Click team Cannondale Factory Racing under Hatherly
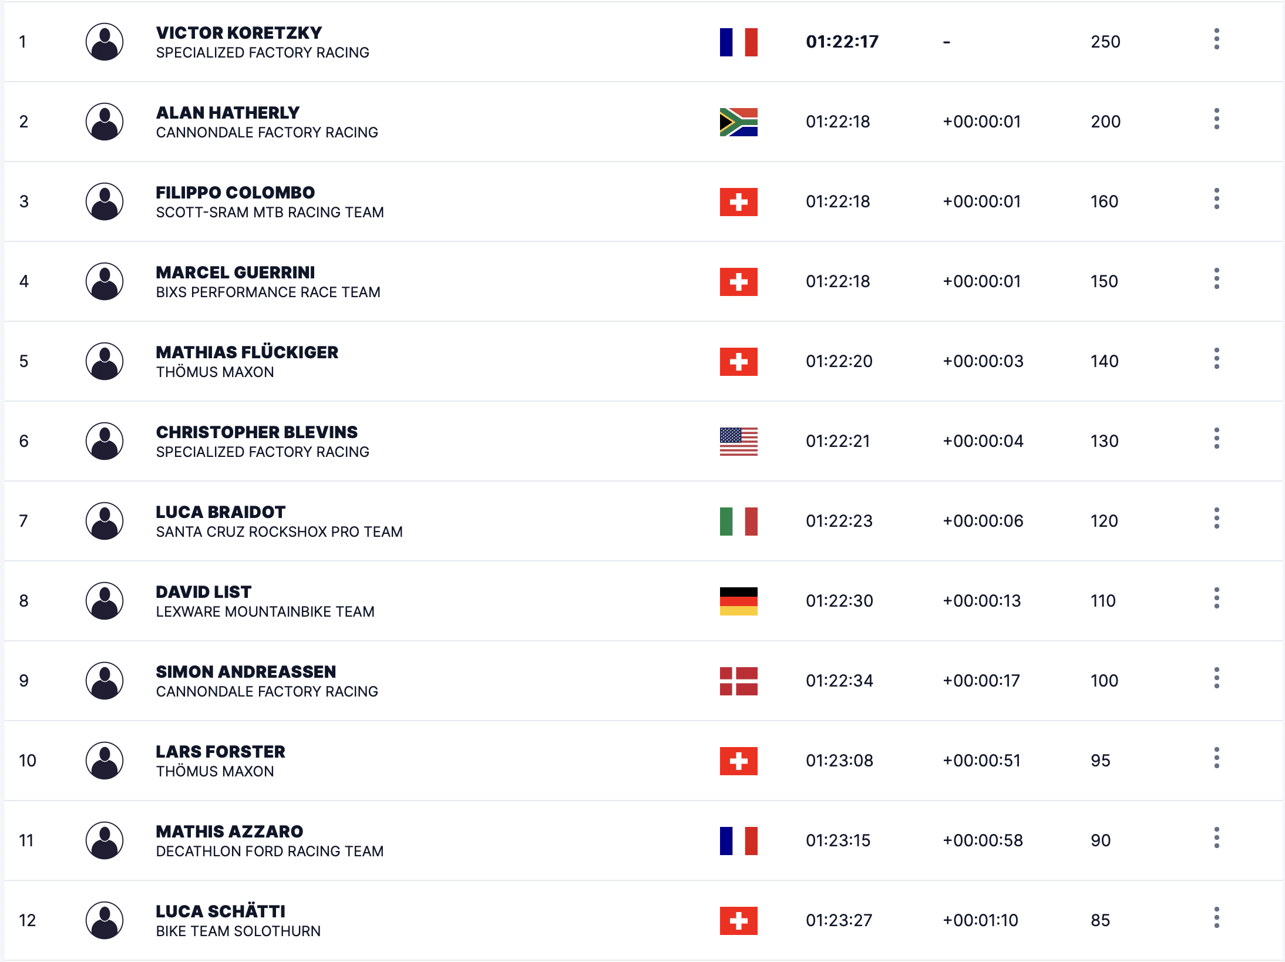Image resolution: width=1285 pixels, height=962 pixels. click(267, 133)
